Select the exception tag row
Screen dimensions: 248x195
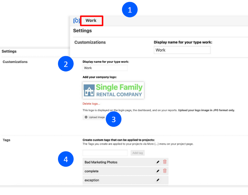pyautogui.click(x=117, y=180)
